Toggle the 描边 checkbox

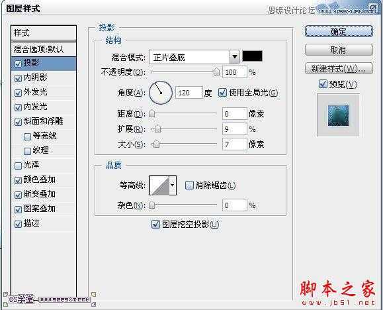click(x=18, y=224)
